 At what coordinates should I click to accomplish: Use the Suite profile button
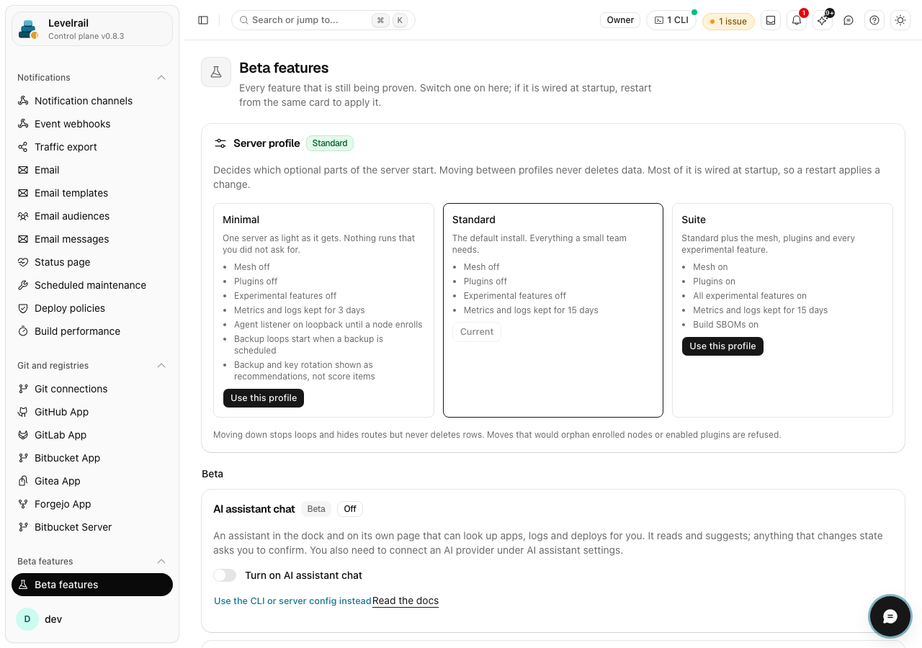tap(722, 346)
